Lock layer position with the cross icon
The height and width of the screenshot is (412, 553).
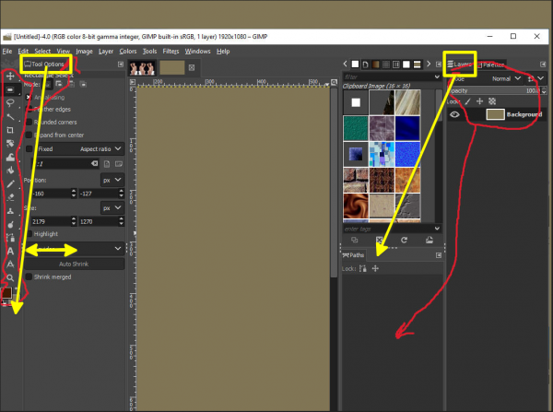coord(479,101)
